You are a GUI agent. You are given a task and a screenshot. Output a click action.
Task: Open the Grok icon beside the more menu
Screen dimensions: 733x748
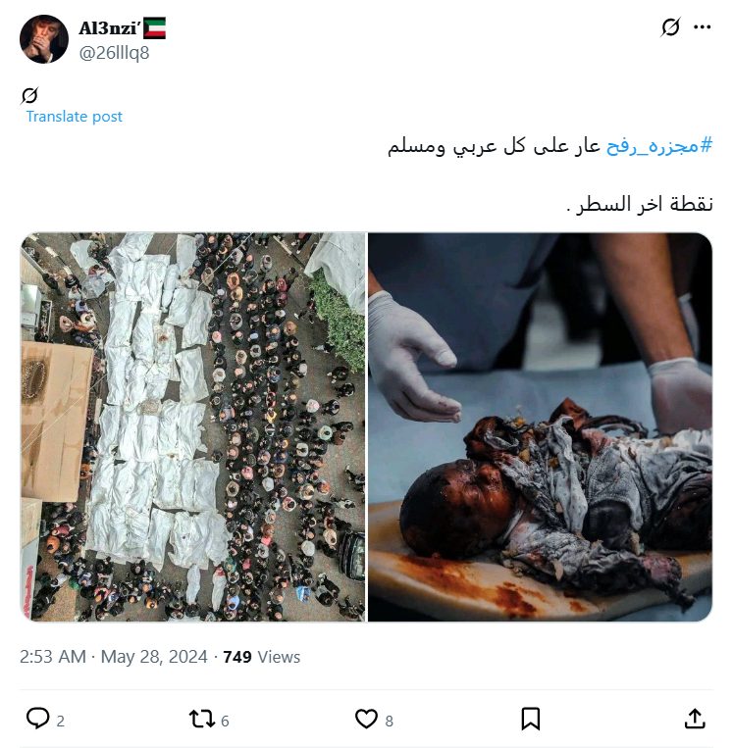[670, 27]
